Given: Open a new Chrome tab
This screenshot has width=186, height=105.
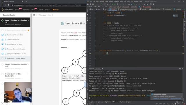Looking at the screenshot, I should pos(26,2).
